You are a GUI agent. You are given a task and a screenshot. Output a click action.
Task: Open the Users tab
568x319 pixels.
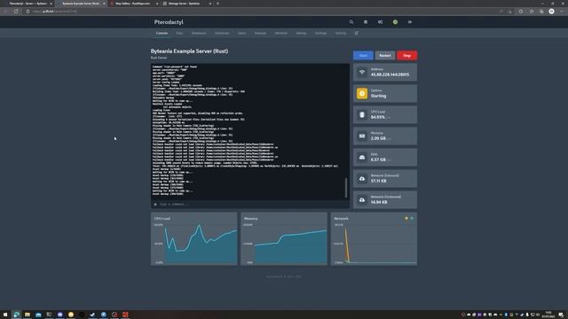pyautogui.click(x=242, y=33)
